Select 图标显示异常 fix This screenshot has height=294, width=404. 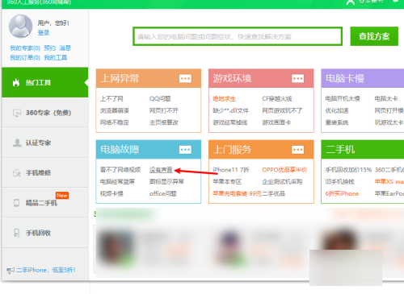pos(166,181)
